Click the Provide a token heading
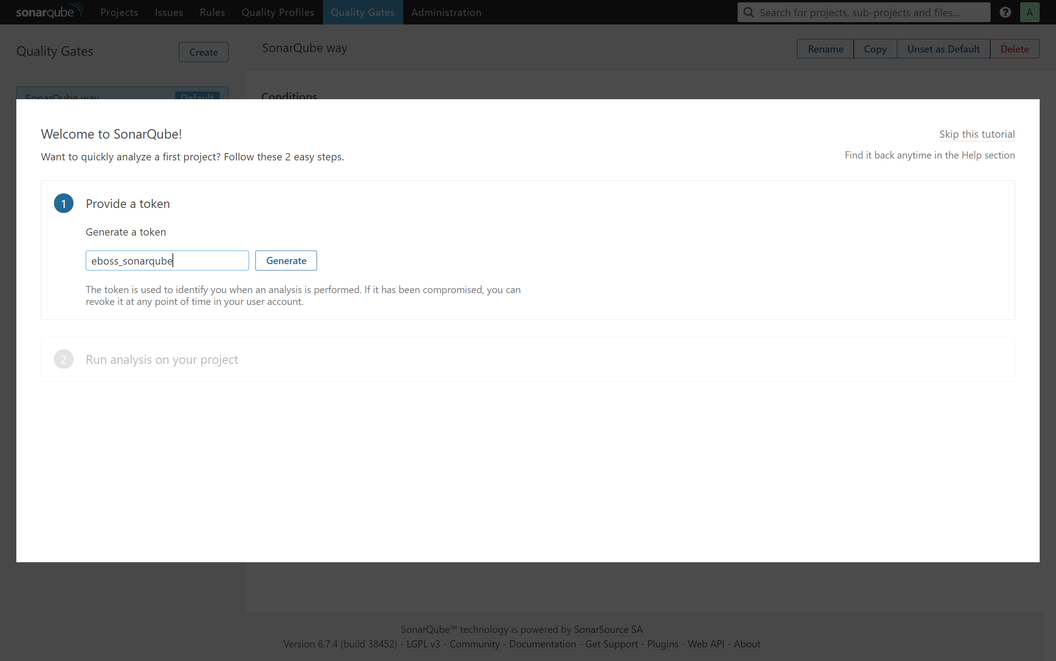The height and width of the screenshot is (661, 1056). [128, 203]
